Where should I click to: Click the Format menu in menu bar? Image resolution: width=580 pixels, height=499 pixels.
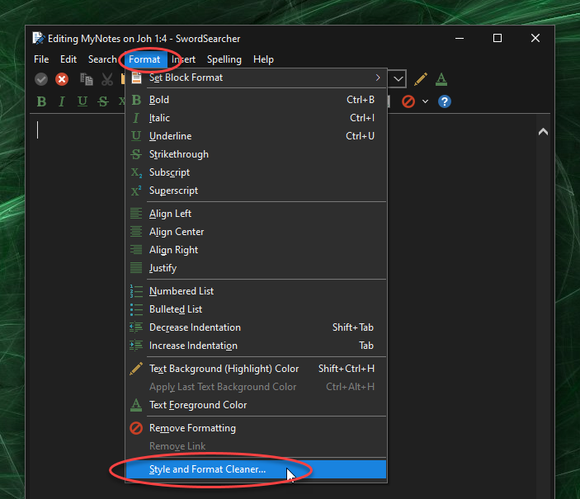(x=144, y=59)
